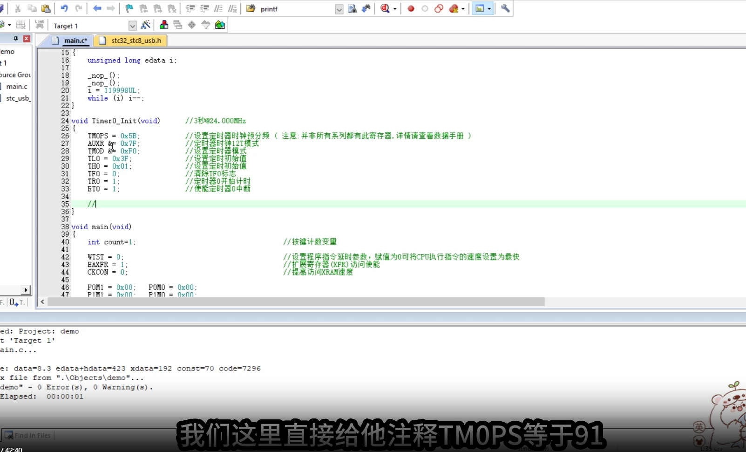Image resolution: width=746 pixels, height=452 pixels.
Task: Click the editor horizontal scrollbar thumb
Action: pos(296,302)
